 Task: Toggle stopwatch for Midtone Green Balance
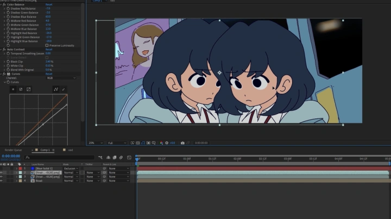pyautogui.click(x=8, y=25)
